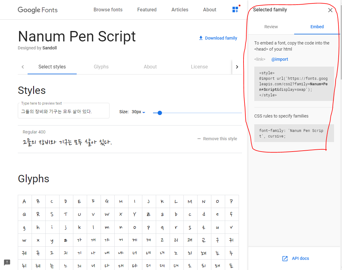Click CSS rules to specify families text
This screenshot has height=270, width=342.
click(x=281, y=116)
